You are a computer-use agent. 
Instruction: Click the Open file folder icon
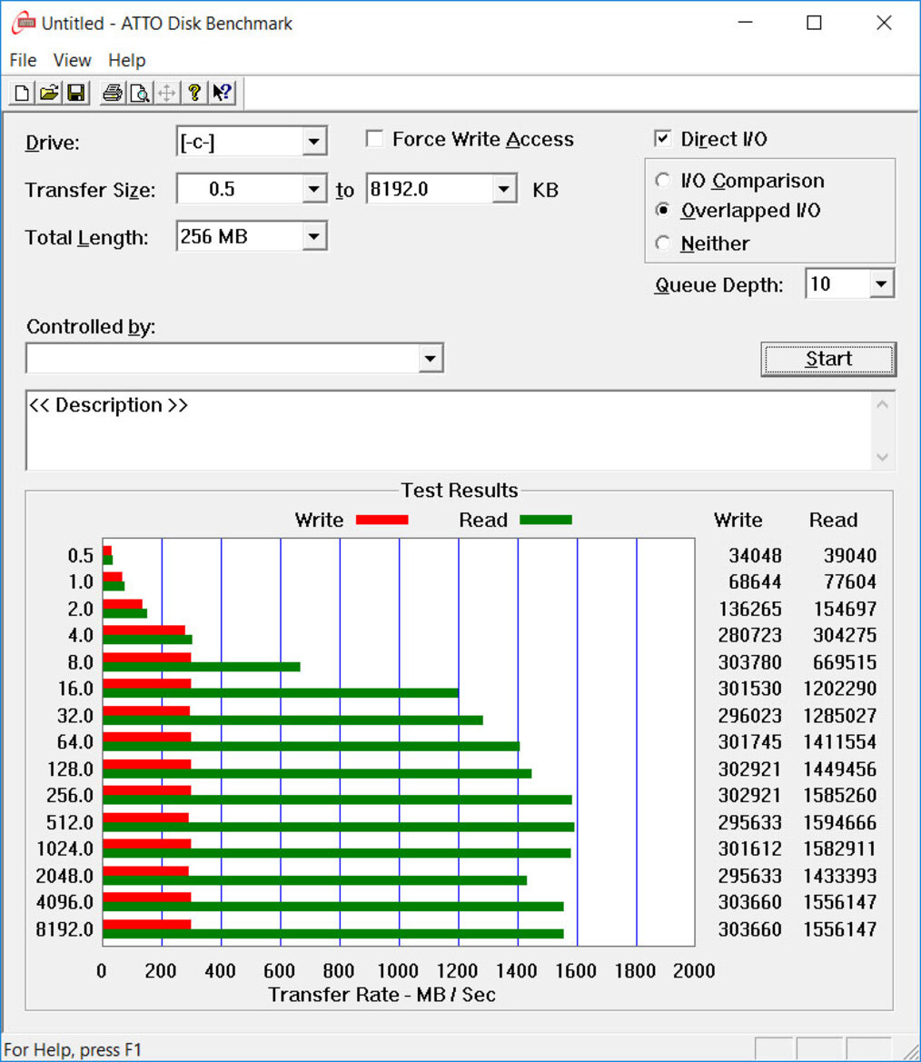[x=49, y=92]
